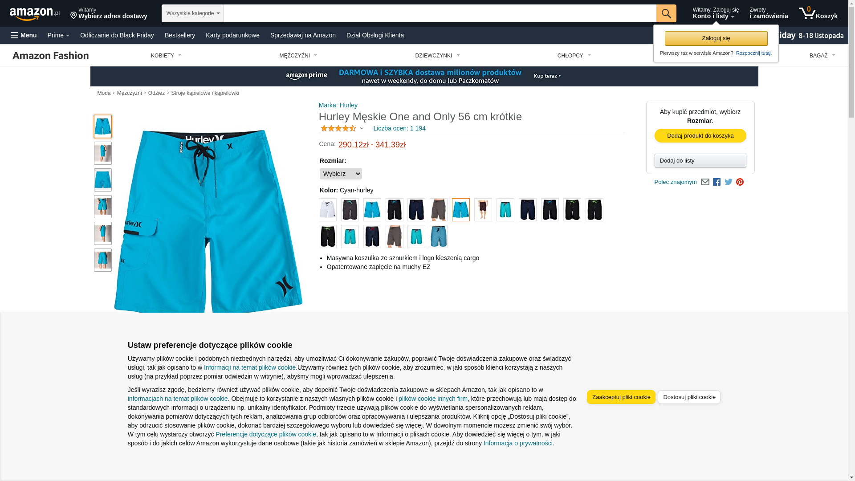Share product via email envelope icon
Screen dimensions: 855x481
pos(705,182)
